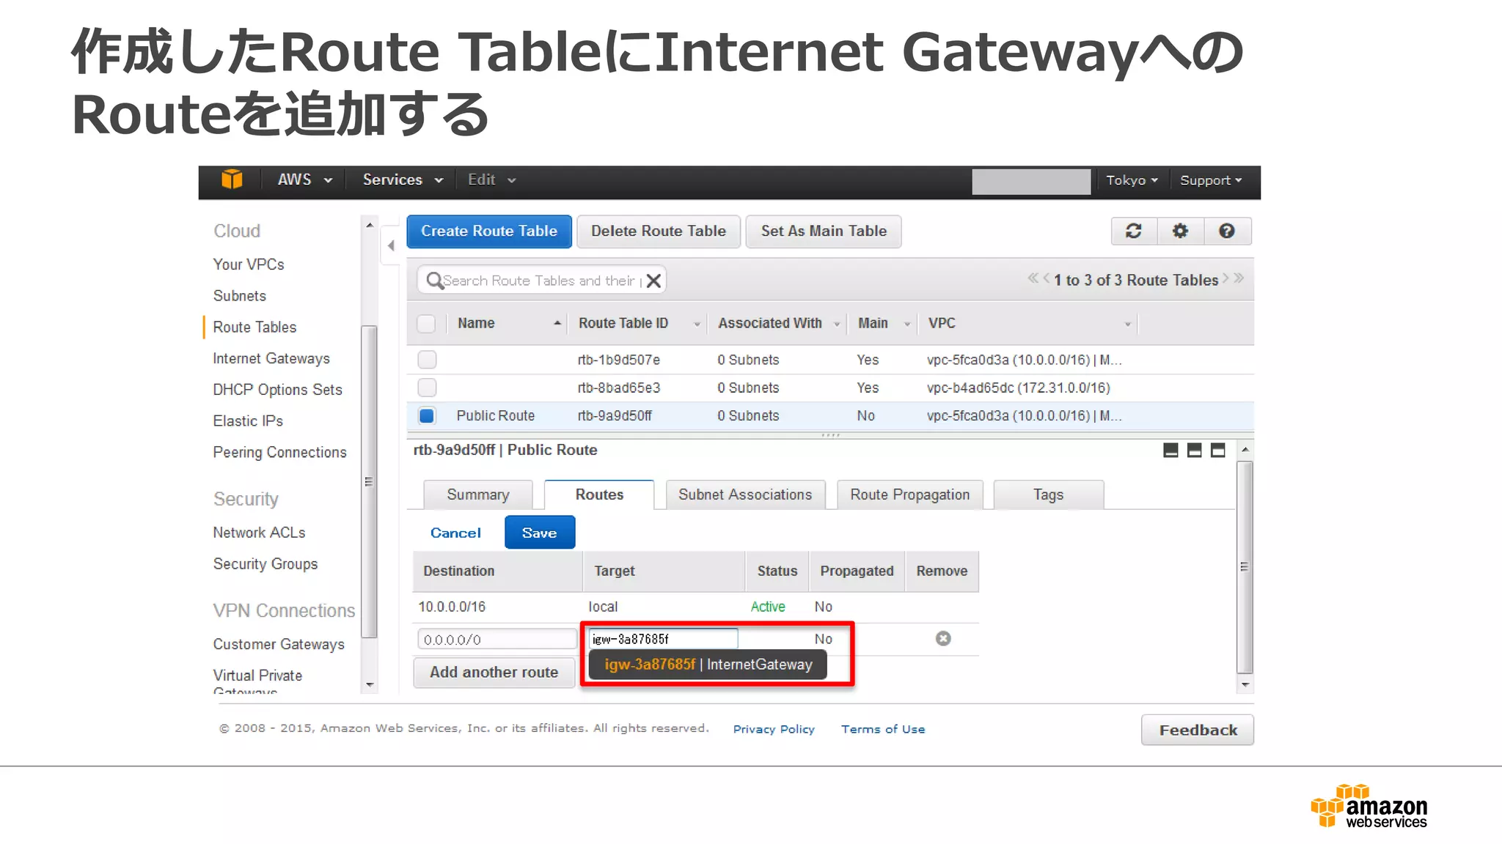This screenshot has height=844, width=1502.
Task: Open the Support dropdown menu
Action: click(x=1211, y=180)
